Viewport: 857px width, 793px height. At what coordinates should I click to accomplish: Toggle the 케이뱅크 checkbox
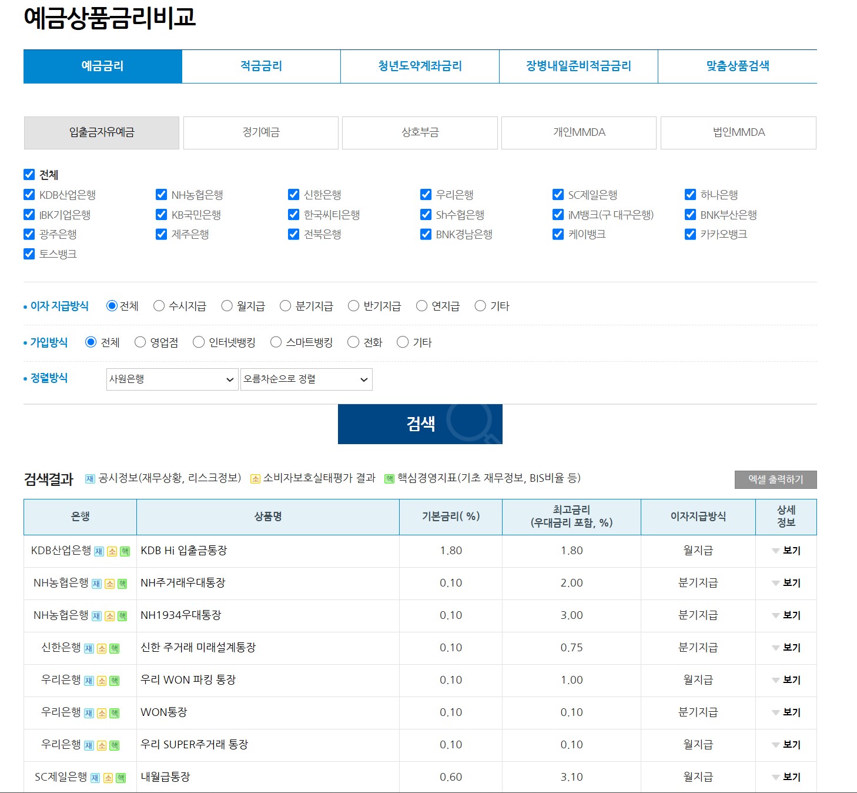(x=558, y=234)
